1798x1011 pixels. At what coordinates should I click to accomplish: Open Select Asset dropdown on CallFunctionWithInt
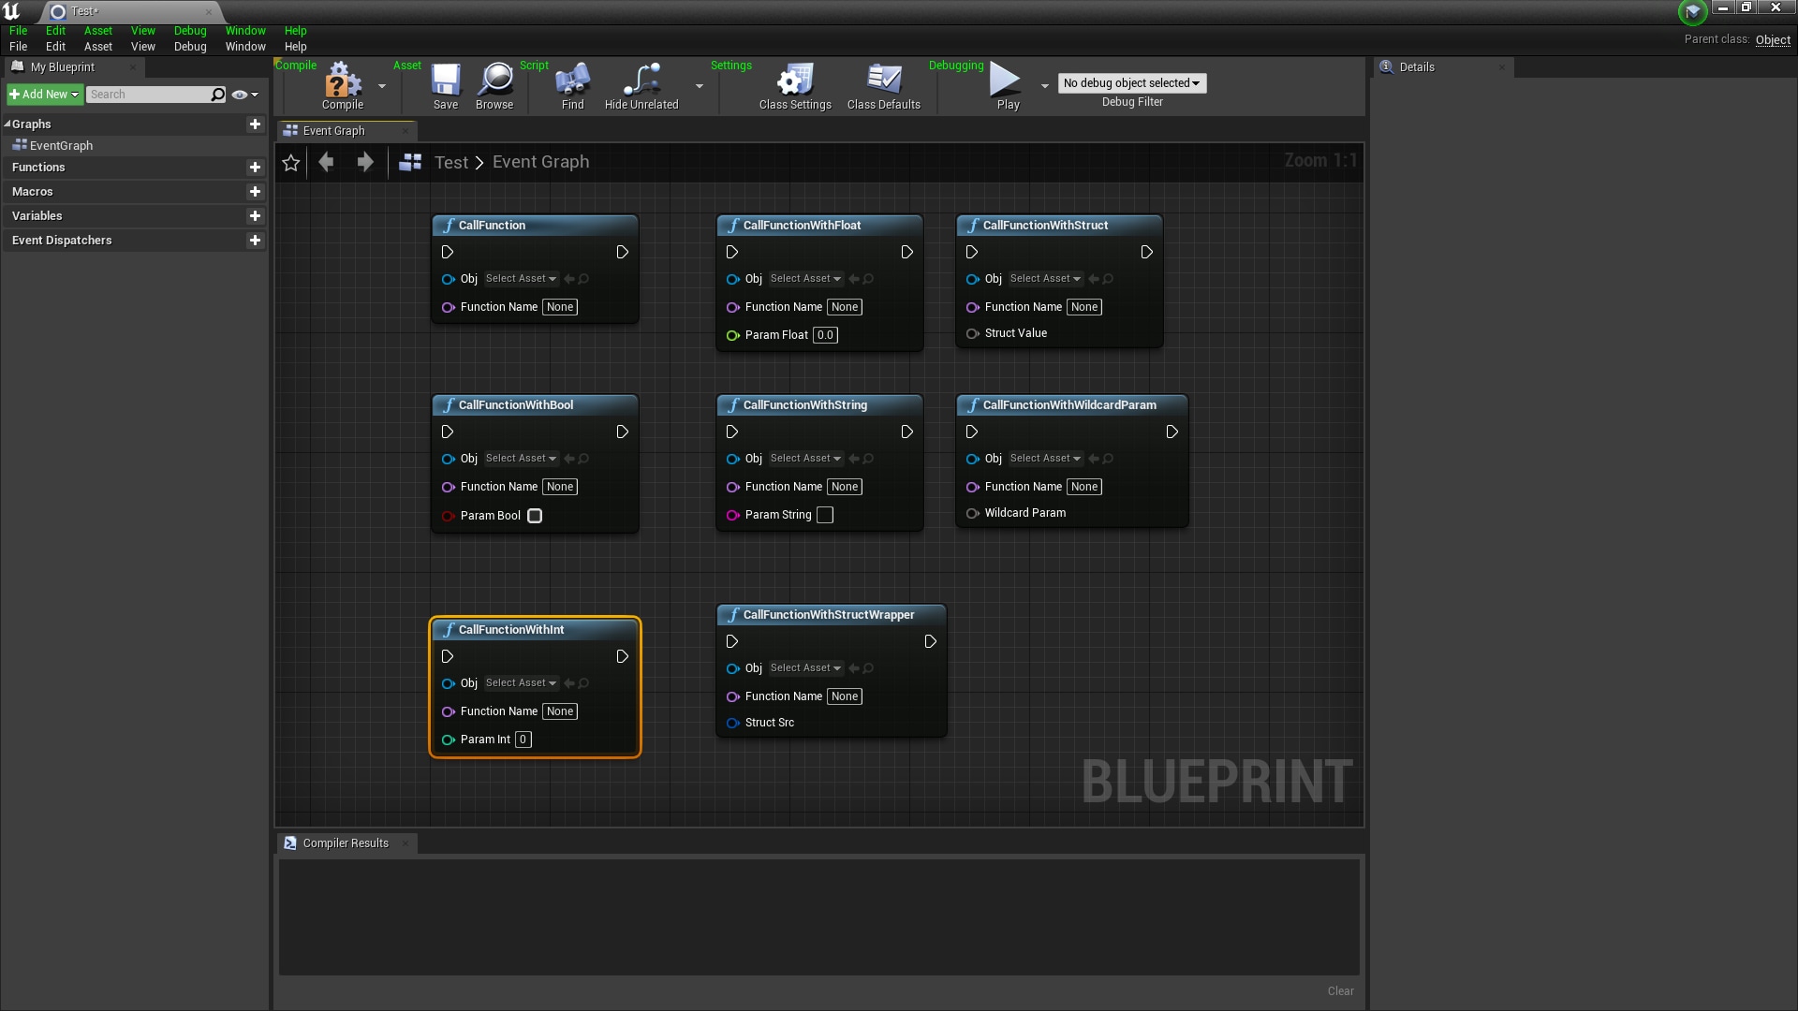(521, 683)
